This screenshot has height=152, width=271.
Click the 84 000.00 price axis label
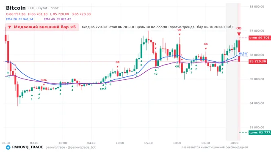pyautogui.click(x=257, y=103)
